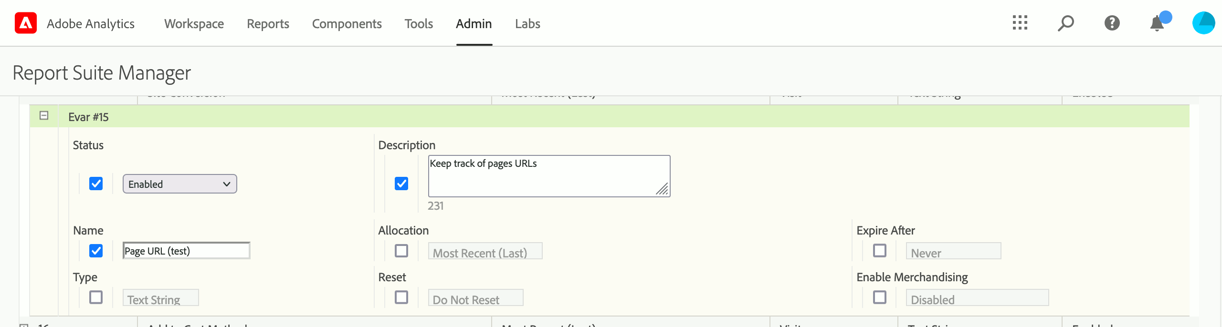Open the Enabled status dropdown
Viewport: 1222px width, 327px height.
179,184
